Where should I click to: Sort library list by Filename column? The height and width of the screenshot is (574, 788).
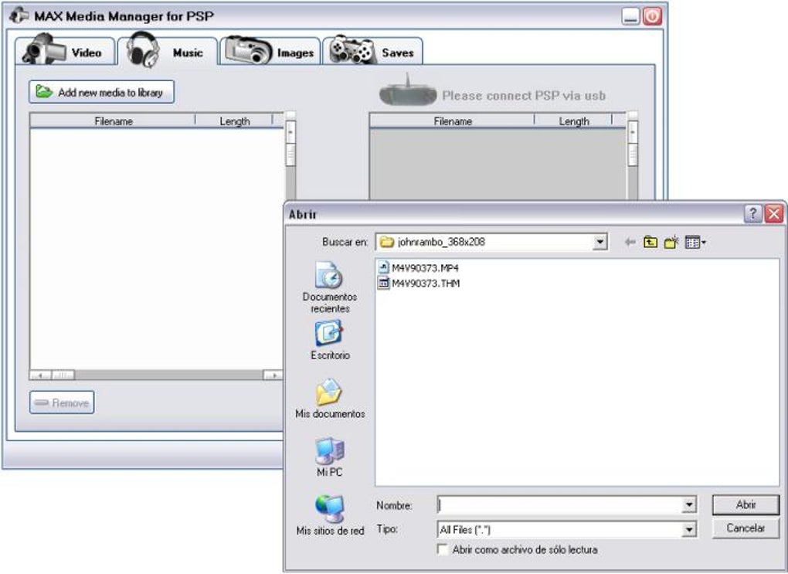(113, 121)
